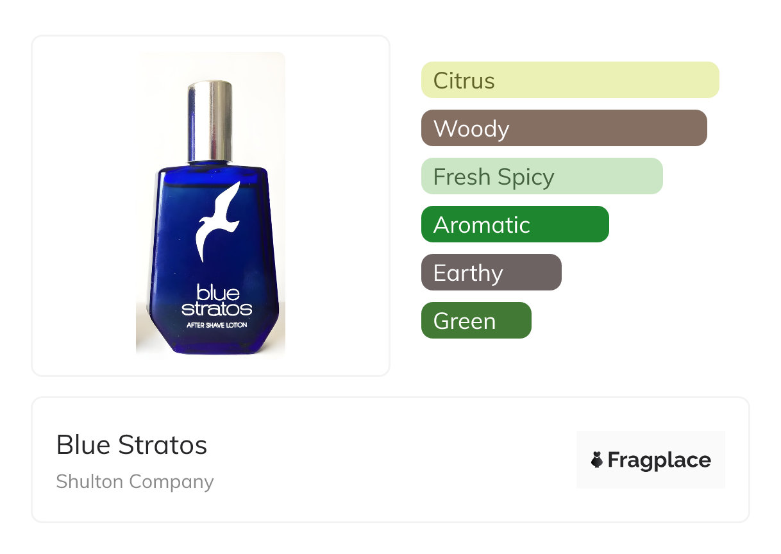Pick the Aromatic accord bar
Viewport: 781px width, 554px height.
(514, 224)
